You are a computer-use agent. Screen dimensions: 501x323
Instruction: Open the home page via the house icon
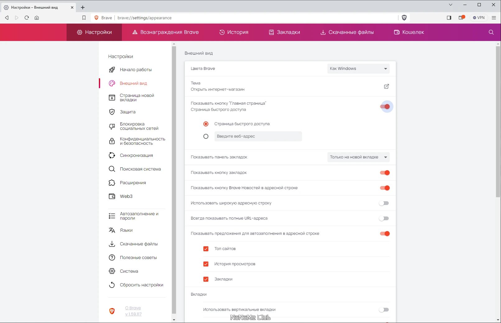coord(37,18)
